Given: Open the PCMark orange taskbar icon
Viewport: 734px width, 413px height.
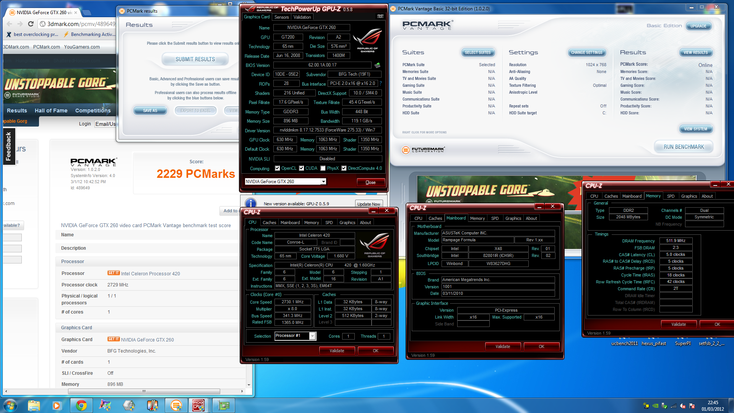Looking at the screenshot, I should click(176, 405).
